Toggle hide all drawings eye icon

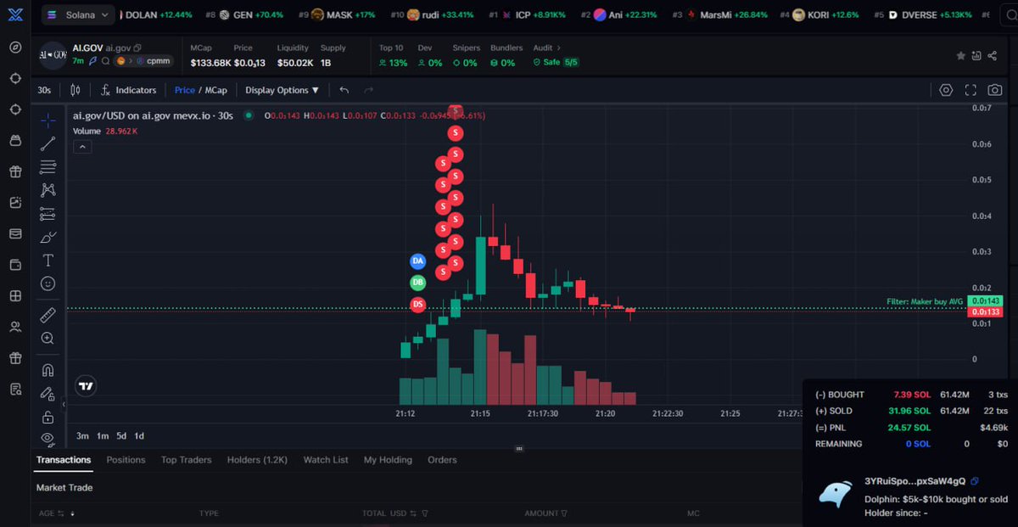point(48,438)
